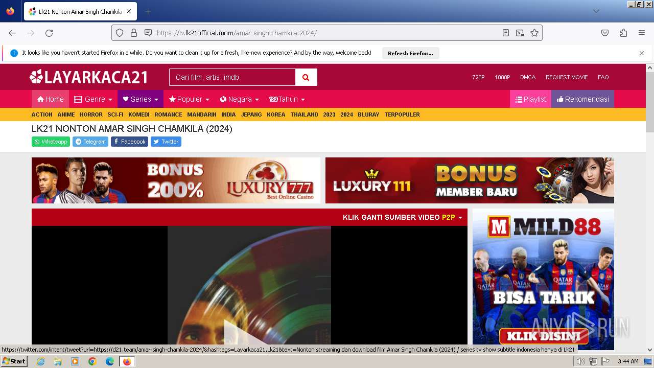The width and height of the screenshot is (654, 368).
Task: Click the network tray icon
Action: 593,361
